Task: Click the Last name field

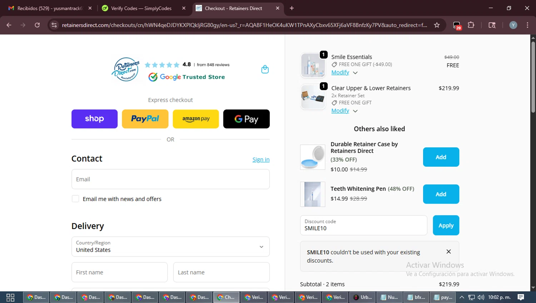Action: coord(222,272)
